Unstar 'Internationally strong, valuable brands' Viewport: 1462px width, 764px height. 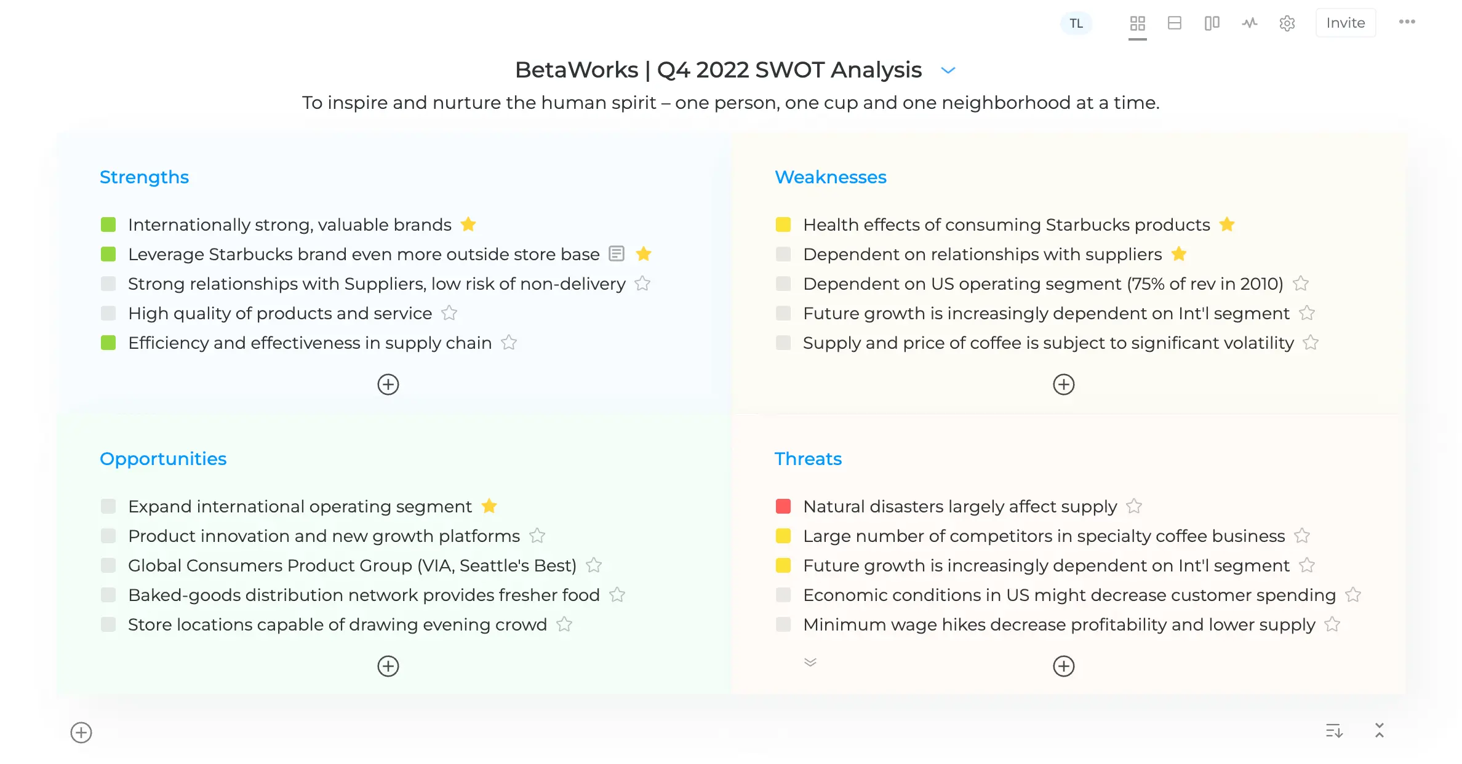click(x=468, y=225)
